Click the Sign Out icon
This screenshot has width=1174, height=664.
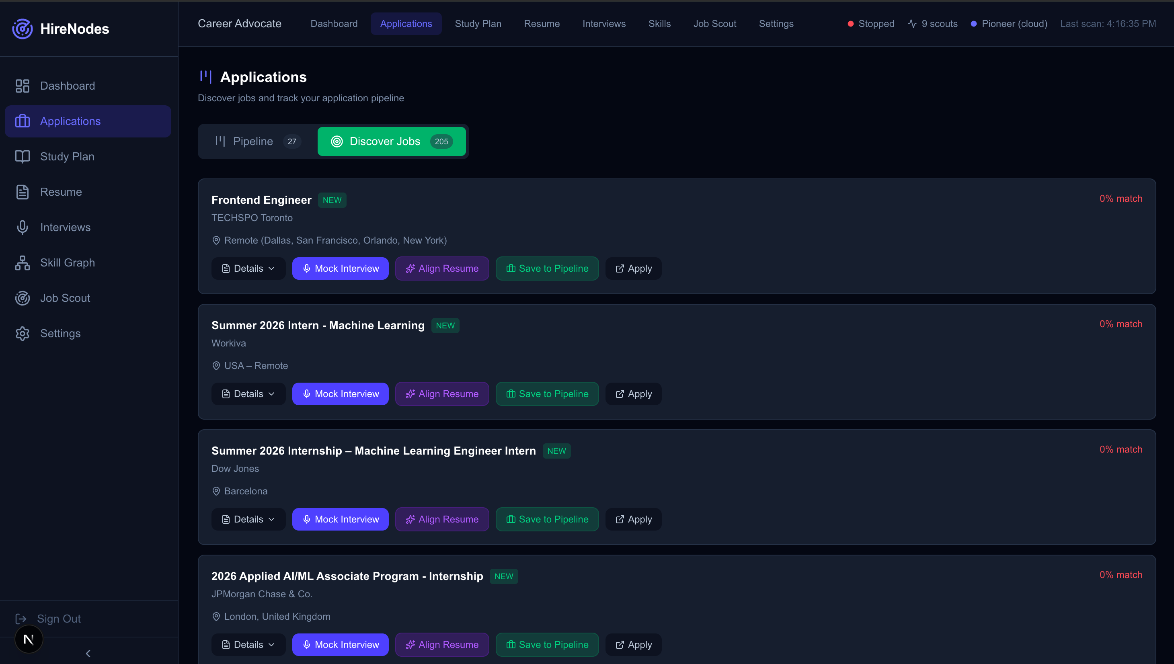(21, 619)
